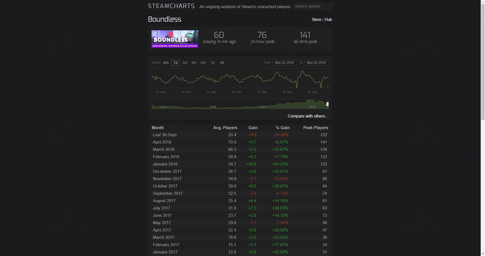The height and width of the screenshot is (256, 485).
Task: Click the Month column header
Action: [158, 128]
